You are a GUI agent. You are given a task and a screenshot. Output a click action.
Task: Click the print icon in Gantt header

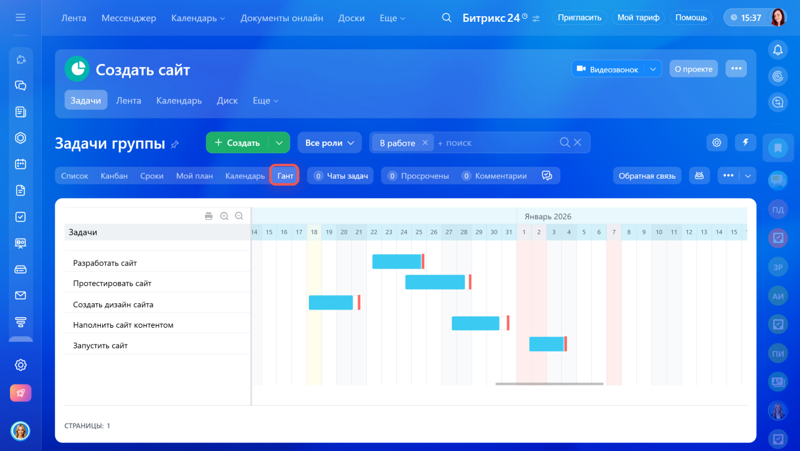point(209,216)
